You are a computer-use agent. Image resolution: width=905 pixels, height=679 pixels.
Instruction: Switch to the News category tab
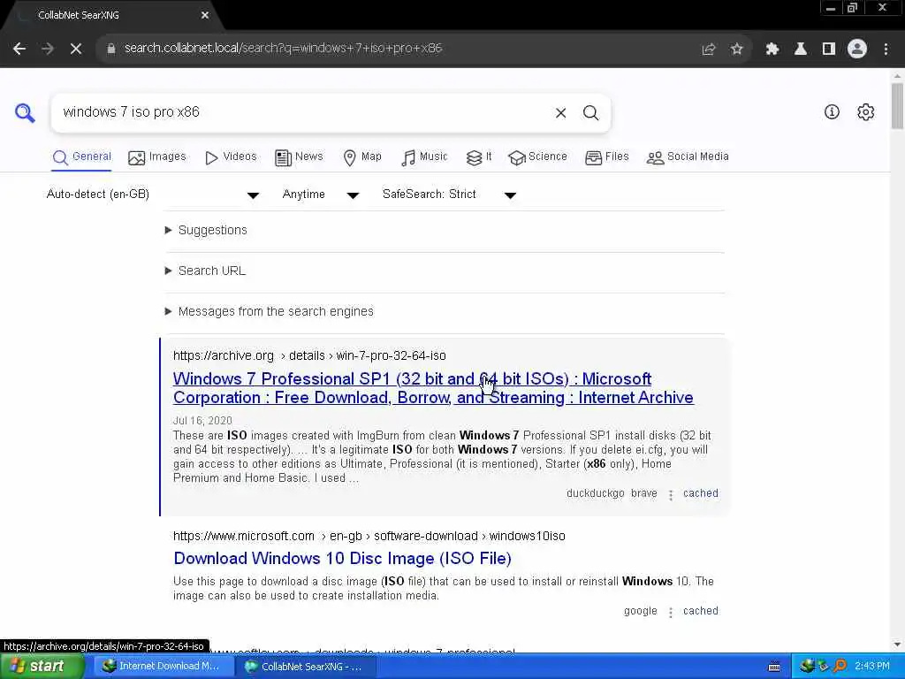(299, 157)
